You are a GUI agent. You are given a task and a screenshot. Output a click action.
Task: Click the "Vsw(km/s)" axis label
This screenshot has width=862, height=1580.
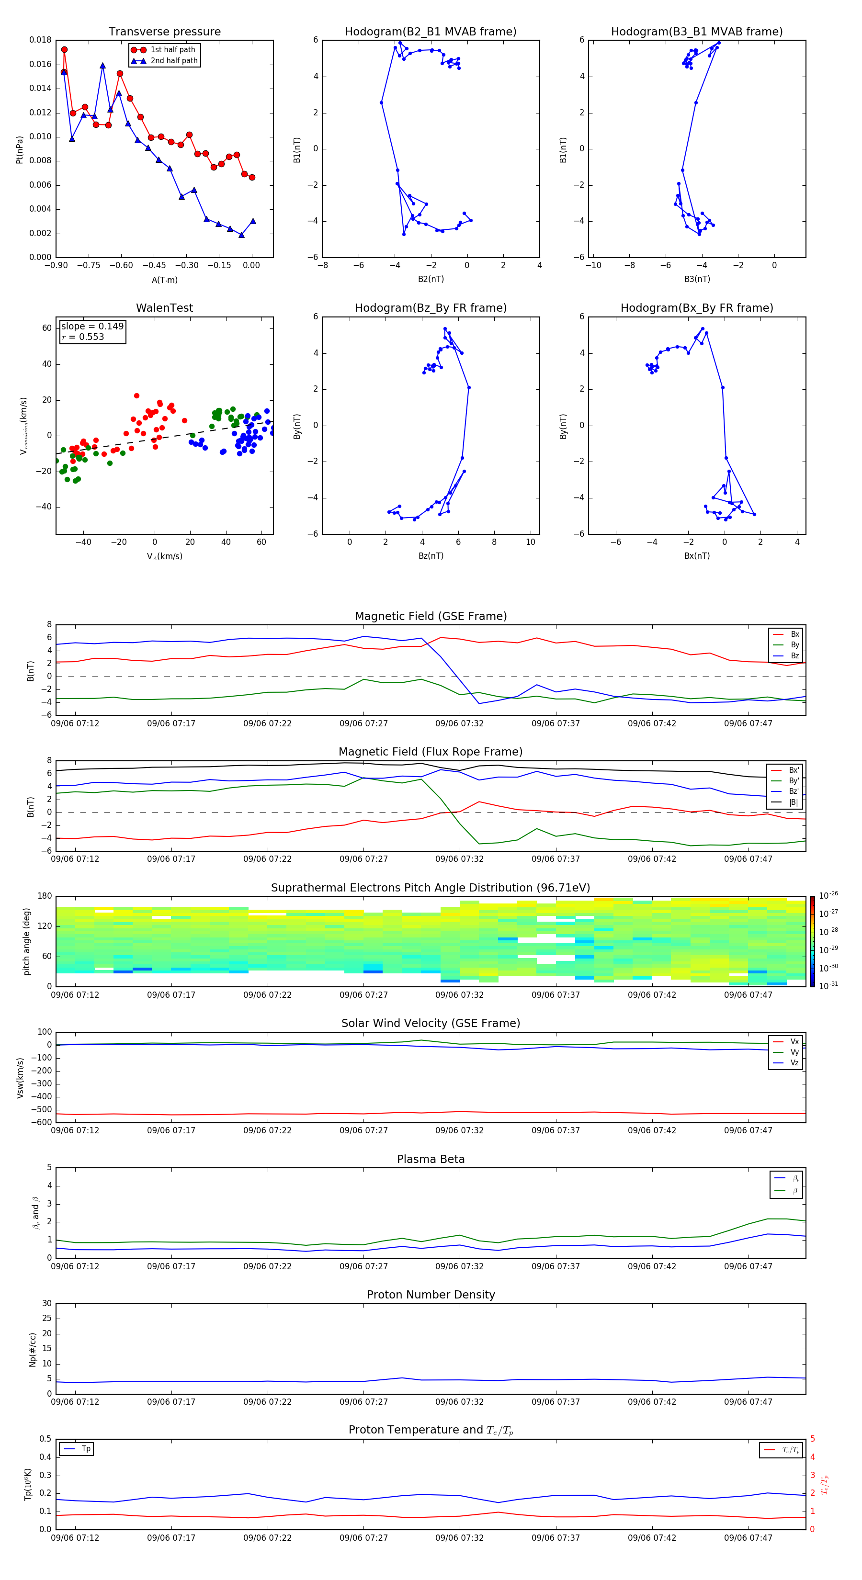point(20,1078)
